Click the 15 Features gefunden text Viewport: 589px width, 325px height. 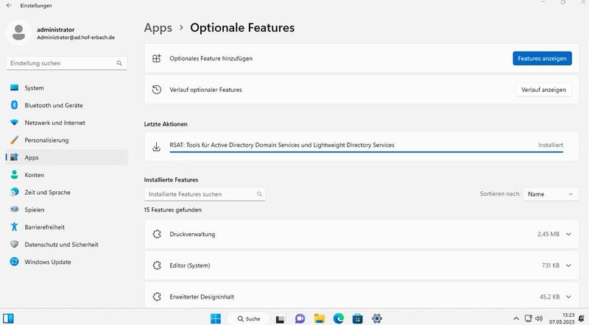173,210
